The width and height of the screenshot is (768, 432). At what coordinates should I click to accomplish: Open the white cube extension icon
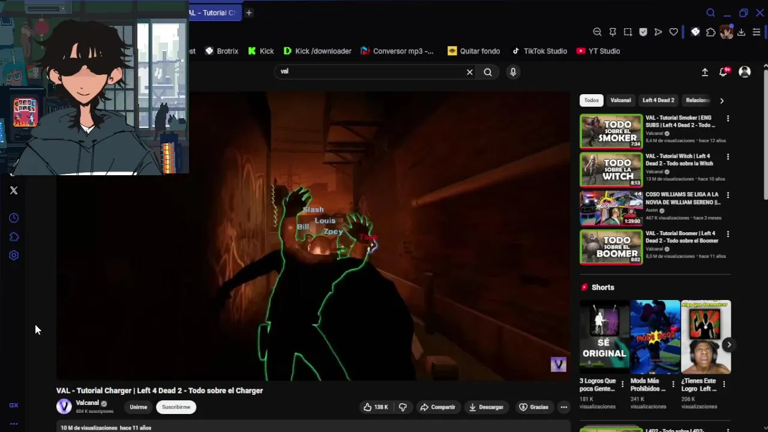[695, 32]
